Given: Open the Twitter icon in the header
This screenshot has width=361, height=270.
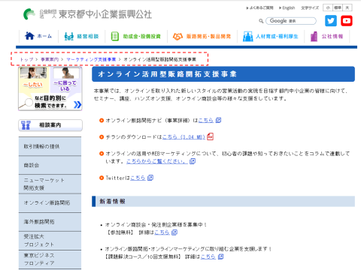Looking at the screenshot, I should (x=331, y=21).
